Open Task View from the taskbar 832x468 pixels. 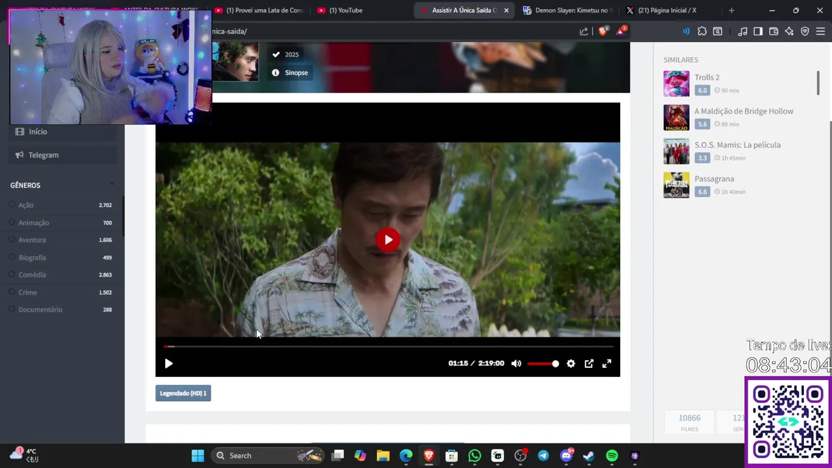click(x=338, y=456)
